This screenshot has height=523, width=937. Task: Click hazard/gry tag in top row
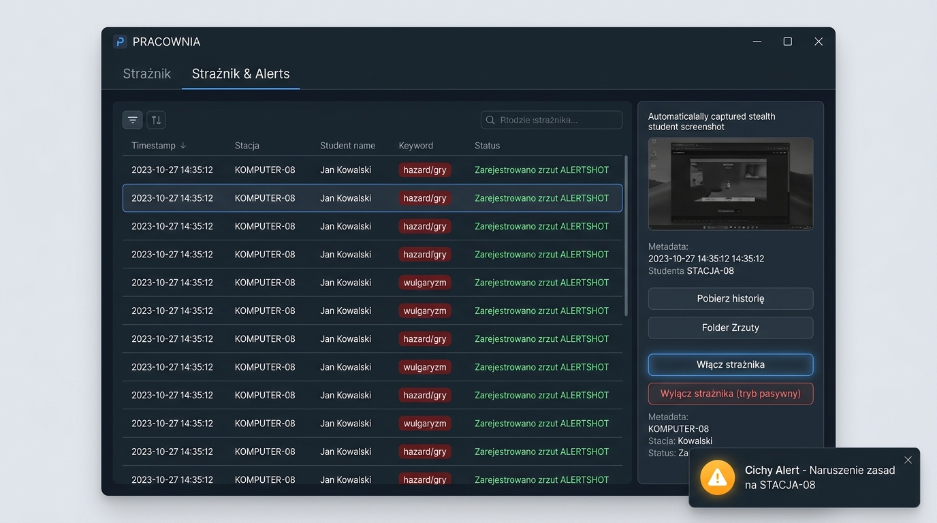click(x=425, y=170)
